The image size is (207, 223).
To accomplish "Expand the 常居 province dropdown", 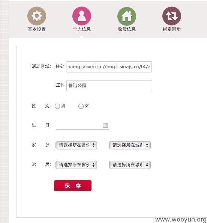I will 76,165.
